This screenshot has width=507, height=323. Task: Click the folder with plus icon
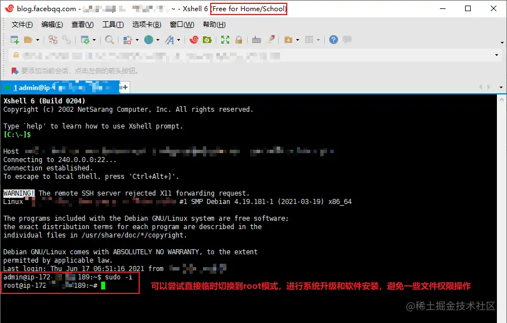tap(288, 40)
